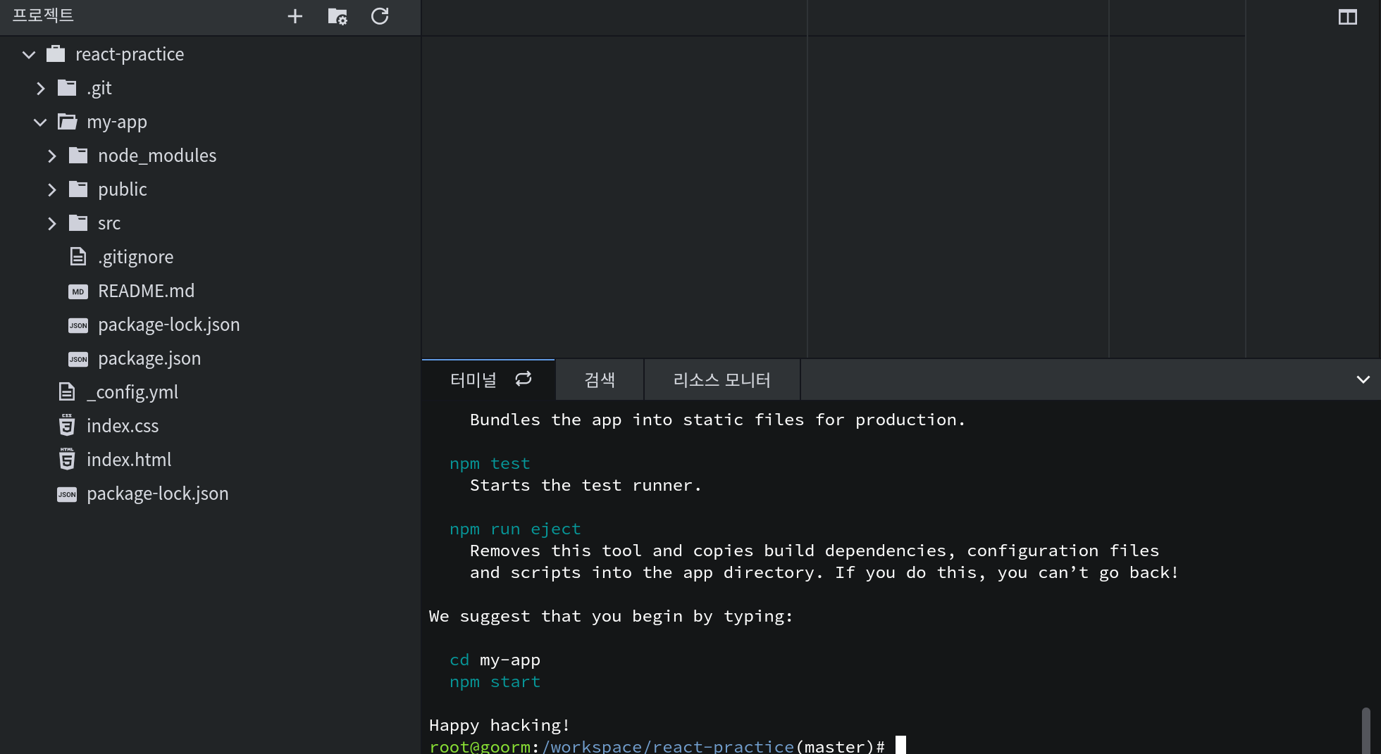Open package.json inside my-app
This screenshot has width=1381, height=754.
[149, 358]
